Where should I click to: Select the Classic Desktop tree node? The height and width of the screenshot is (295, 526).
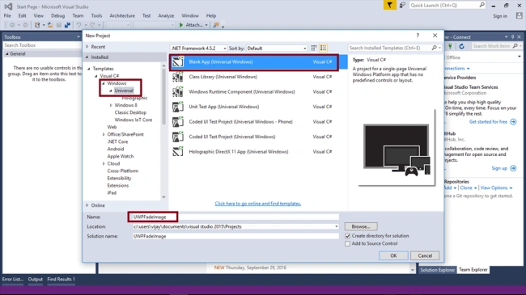pos(130,112)
